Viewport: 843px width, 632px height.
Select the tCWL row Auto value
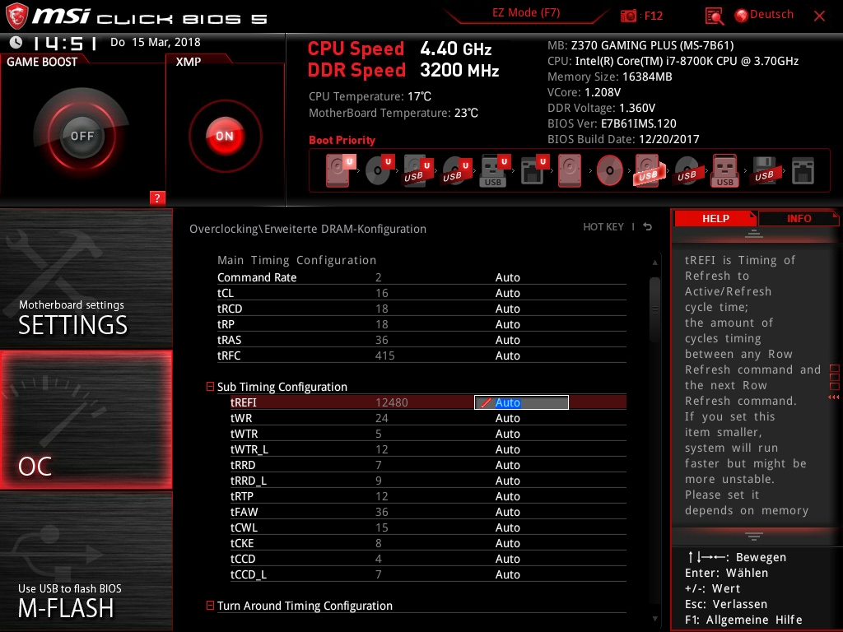point(507,527)
